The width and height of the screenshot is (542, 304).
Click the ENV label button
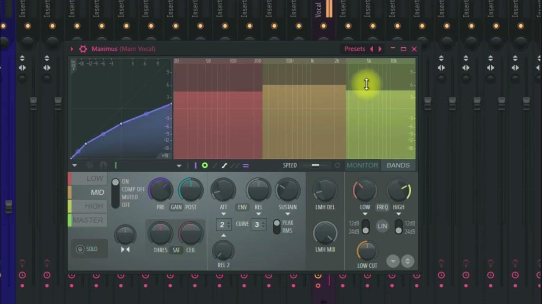tap(242, 207)
